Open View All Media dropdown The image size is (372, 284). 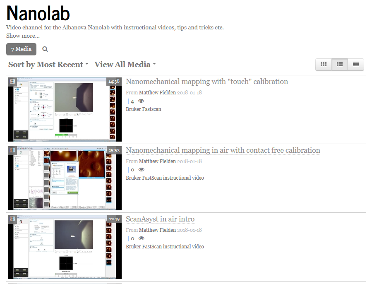click(125, 65)
